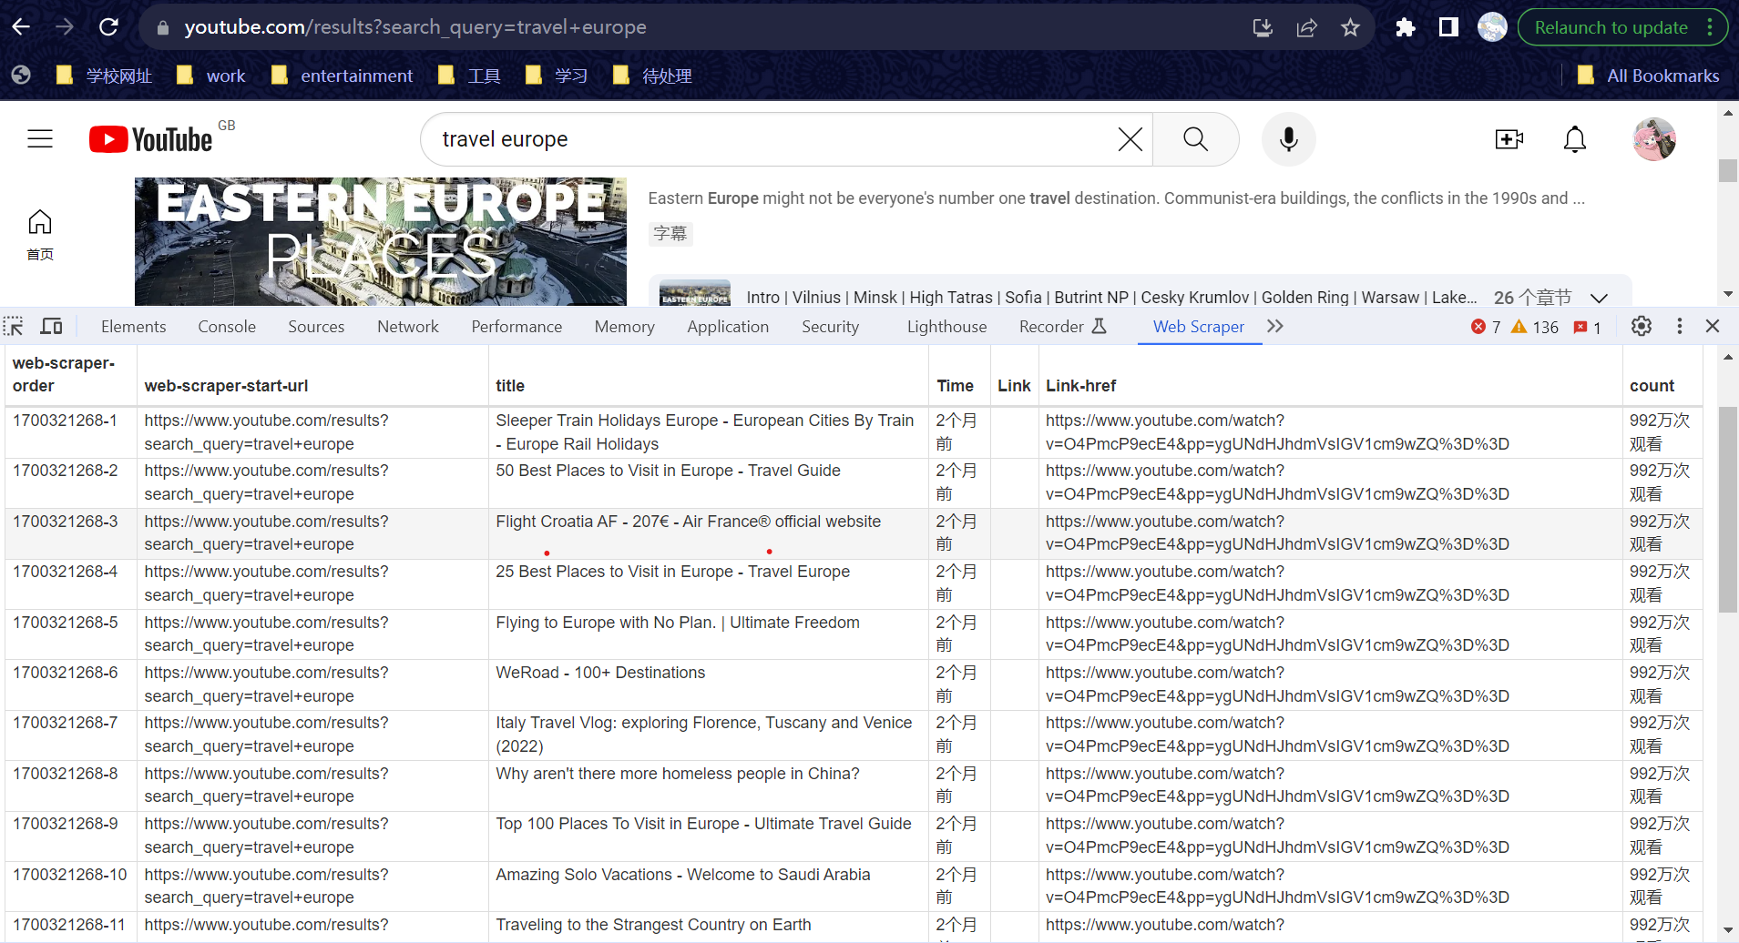Click the YouTube search magnifier button
Screen dimensions: 1739x943
(1195, 139)
